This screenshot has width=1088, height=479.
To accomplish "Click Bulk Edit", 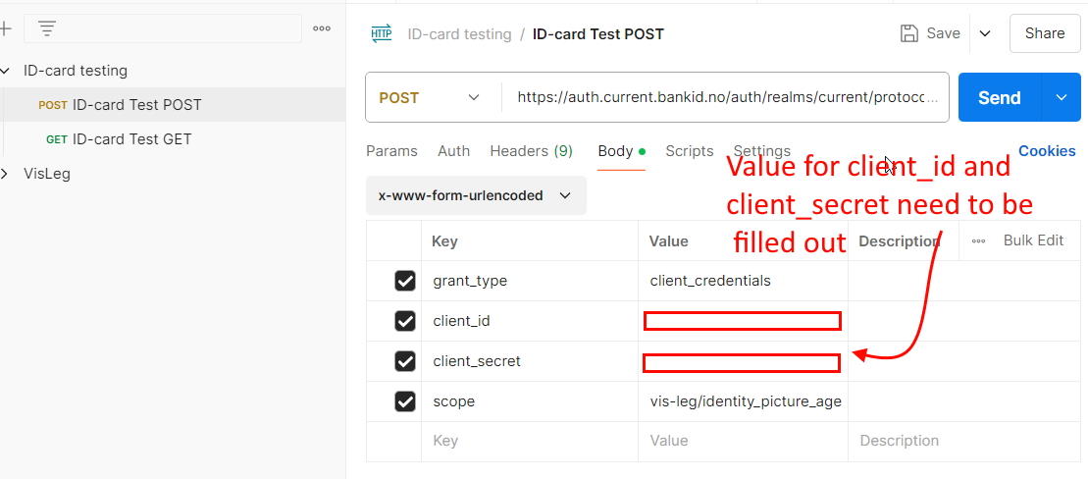I will [1033, 240].
